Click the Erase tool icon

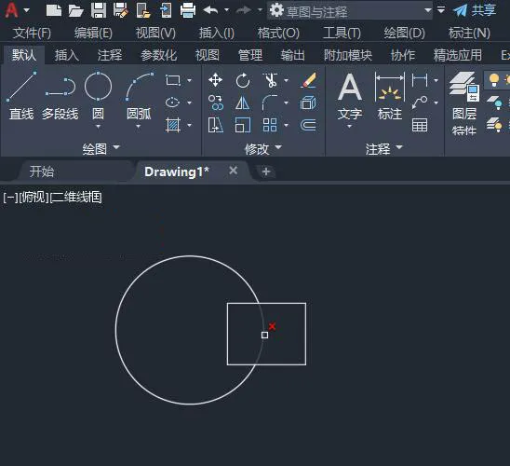(x=308, y=80)
